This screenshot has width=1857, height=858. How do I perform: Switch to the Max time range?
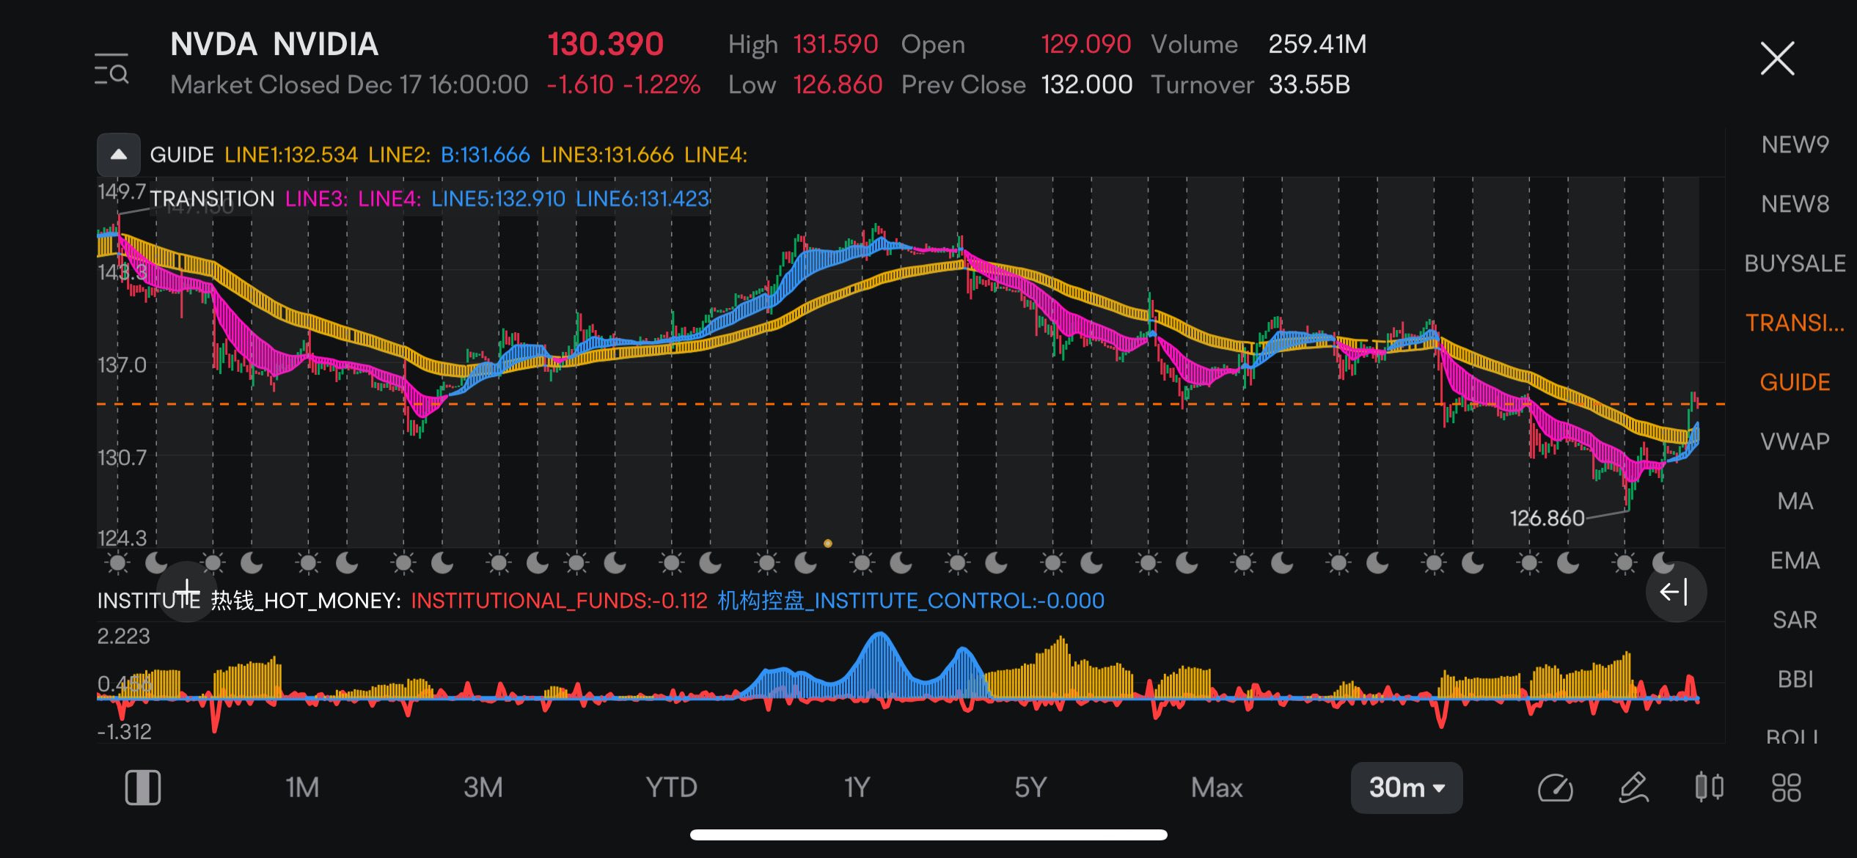1217,788
